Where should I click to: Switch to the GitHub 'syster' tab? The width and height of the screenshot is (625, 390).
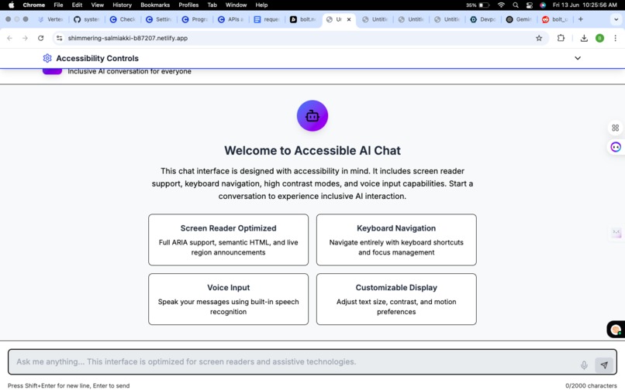coord(87,19)
